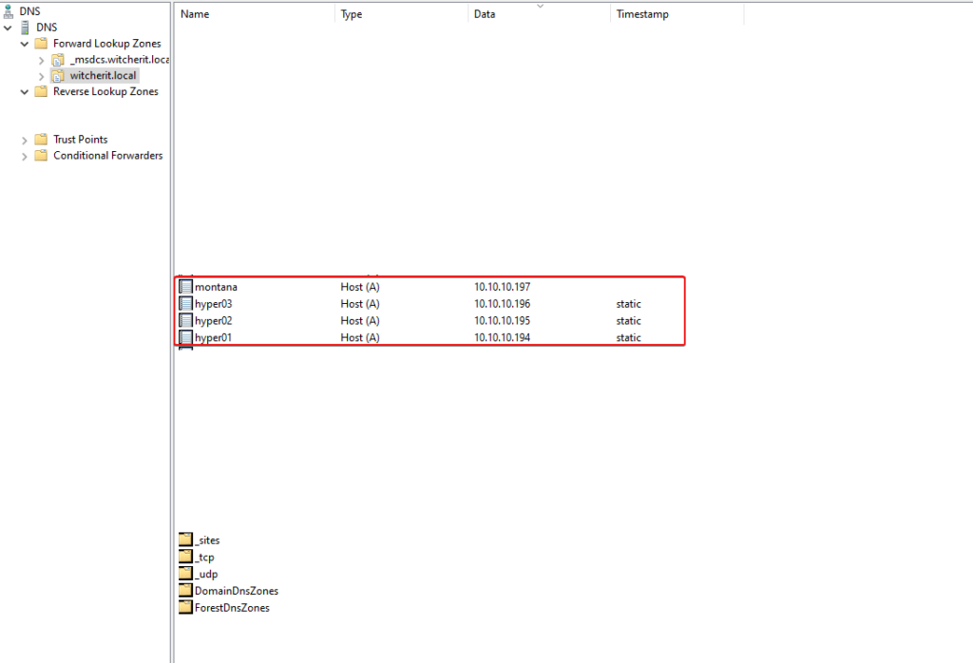Open the ForestDnsZones folder
This screenshot has height=663, width=973.
[232, 608]
